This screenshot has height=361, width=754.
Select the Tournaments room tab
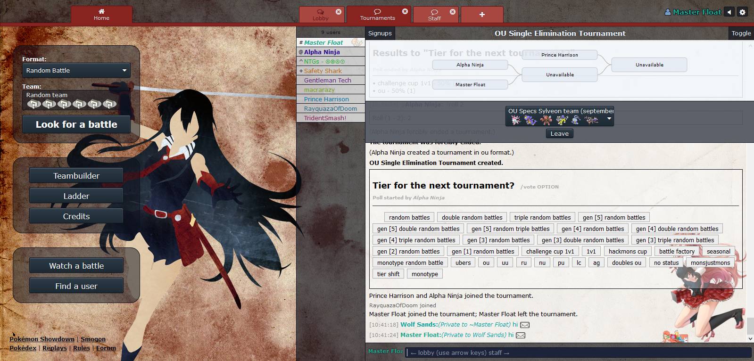tap(378, 15)
